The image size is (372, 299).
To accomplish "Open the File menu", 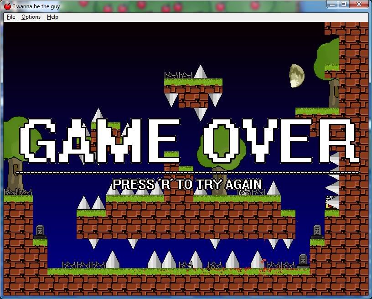I will click(11, 17).
